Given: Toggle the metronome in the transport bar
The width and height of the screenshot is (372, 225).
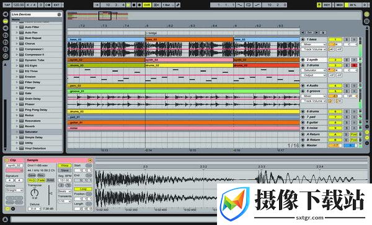Looking at the screenshot, I should click(47, 5).
